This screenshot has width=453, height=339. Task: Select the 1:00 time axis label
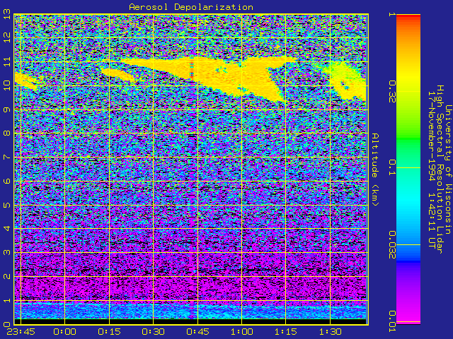[242, 332]
